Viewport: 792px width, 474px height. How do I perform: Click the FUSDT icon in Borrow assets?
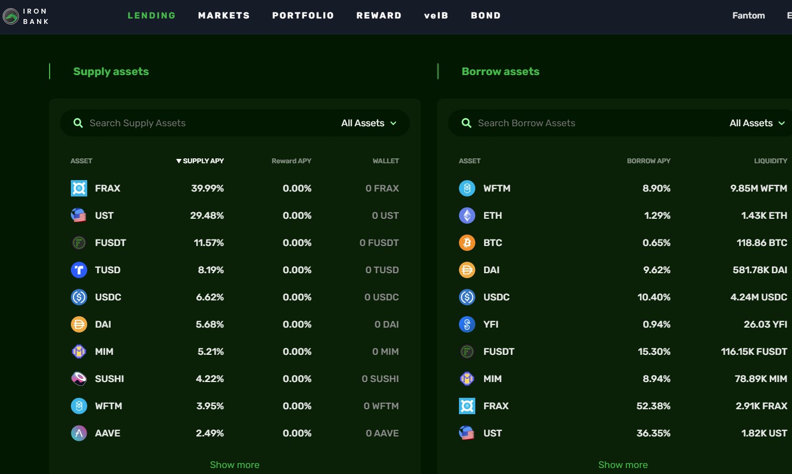click(467, 352)
